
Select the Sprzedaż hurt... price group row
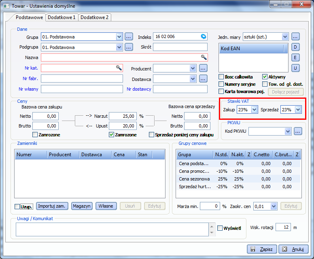click(238, 187)
